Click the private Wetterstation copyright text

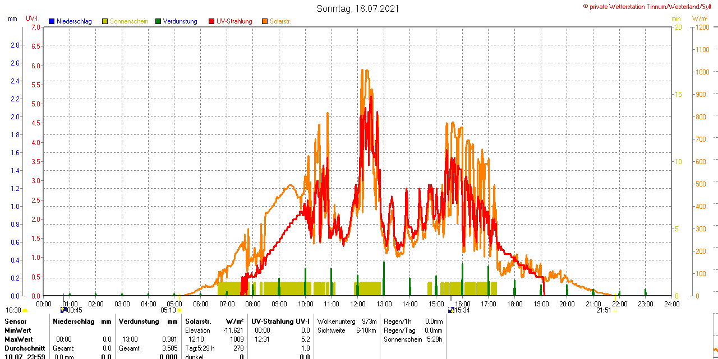point(650,6)
